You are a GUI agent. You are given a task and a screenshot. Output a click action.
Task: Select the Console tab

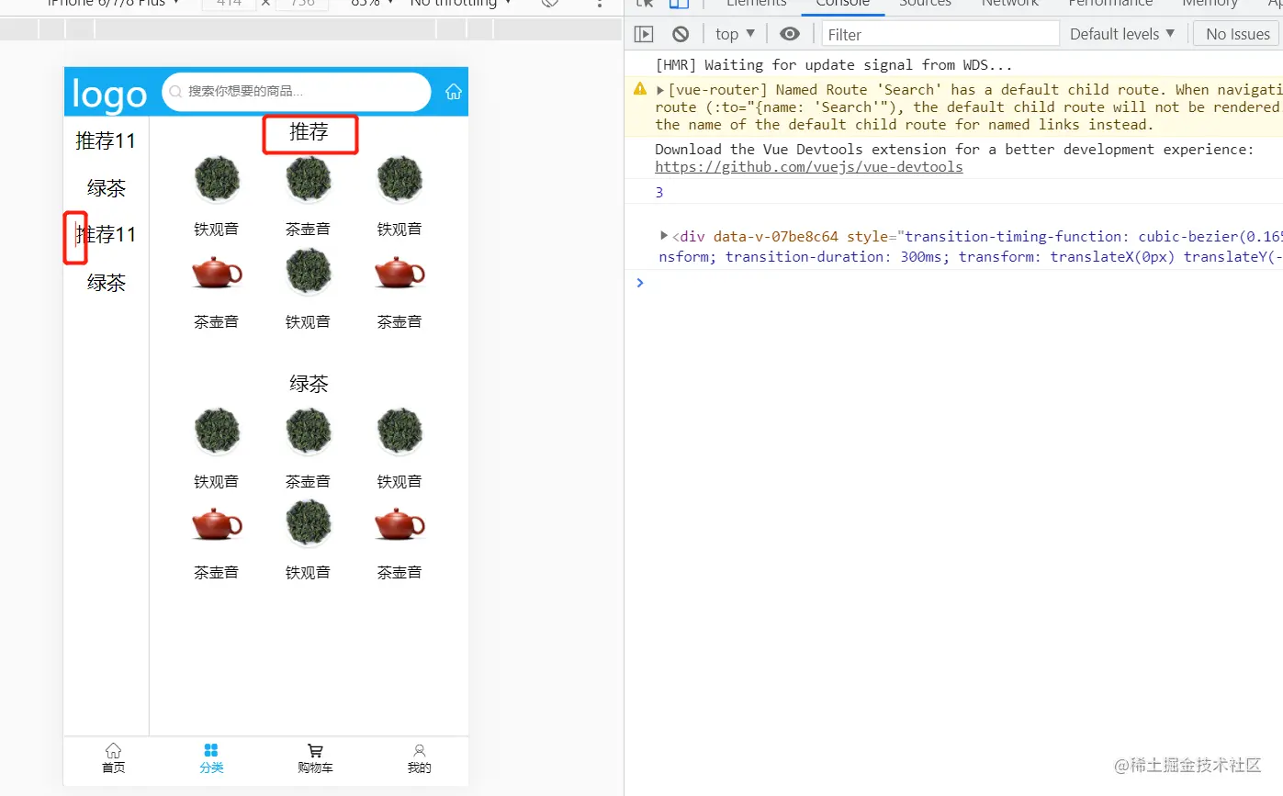coord(842,4)
